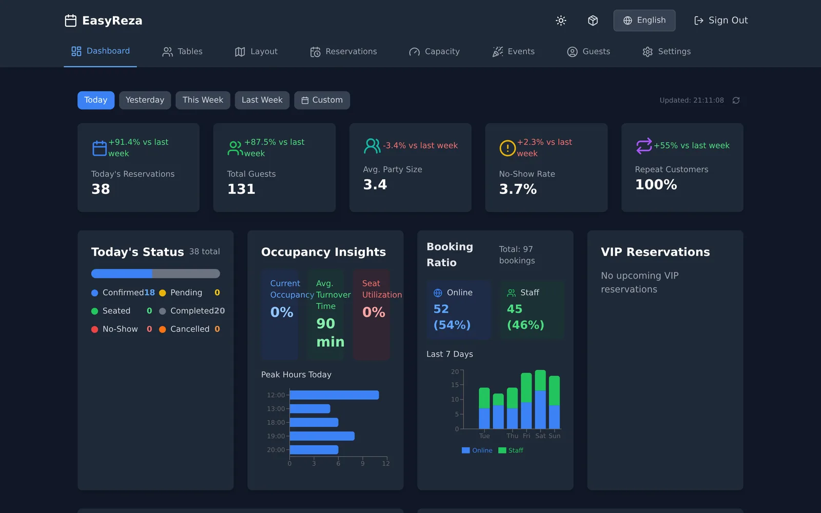
Task: Click the orange Cancelled status dot
Action: (x=163, y=329)
